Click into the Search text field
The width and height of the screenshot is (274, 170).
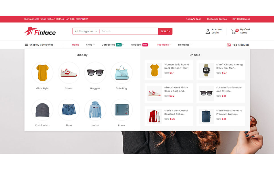click(x=129, y=31)
